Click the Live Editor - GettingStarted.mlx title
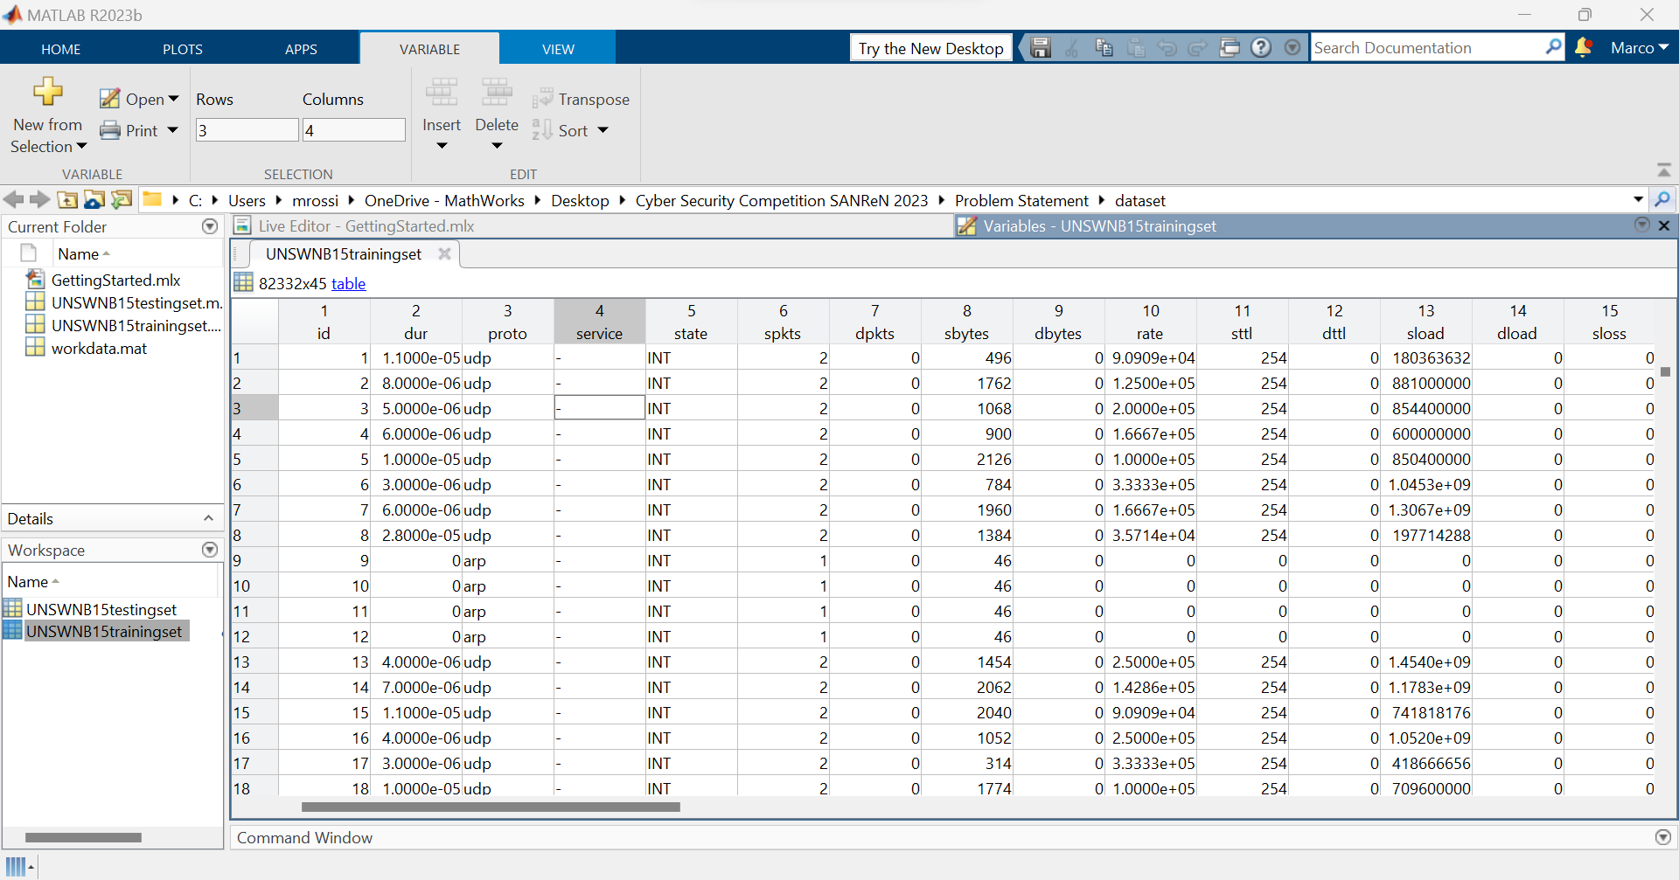 pos(366,225)
